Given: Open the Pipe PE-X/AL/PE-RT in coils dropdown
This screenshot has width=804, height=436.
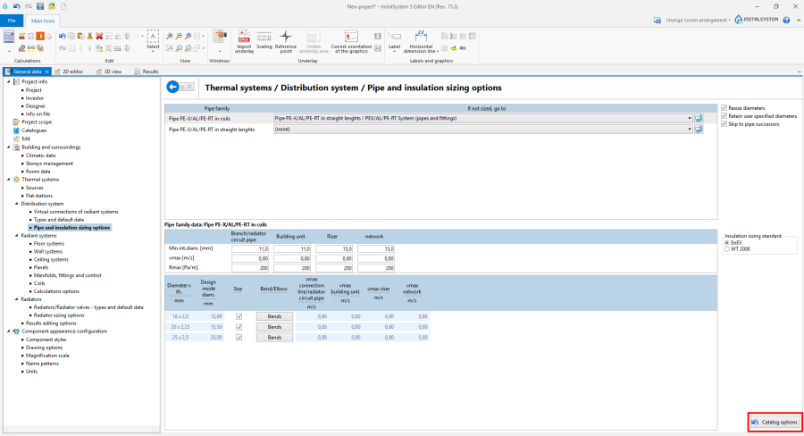Looking at the screenshot, I should [x=690, y=117].
